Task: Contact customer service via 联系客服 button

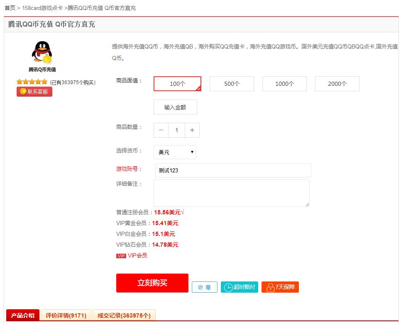Action: pyautogui.click(x=34, y=92)
